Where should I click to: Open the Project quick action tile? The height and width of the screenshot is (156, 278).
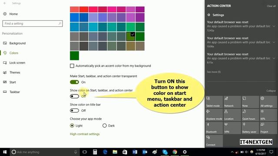click(x=268, y=128)
